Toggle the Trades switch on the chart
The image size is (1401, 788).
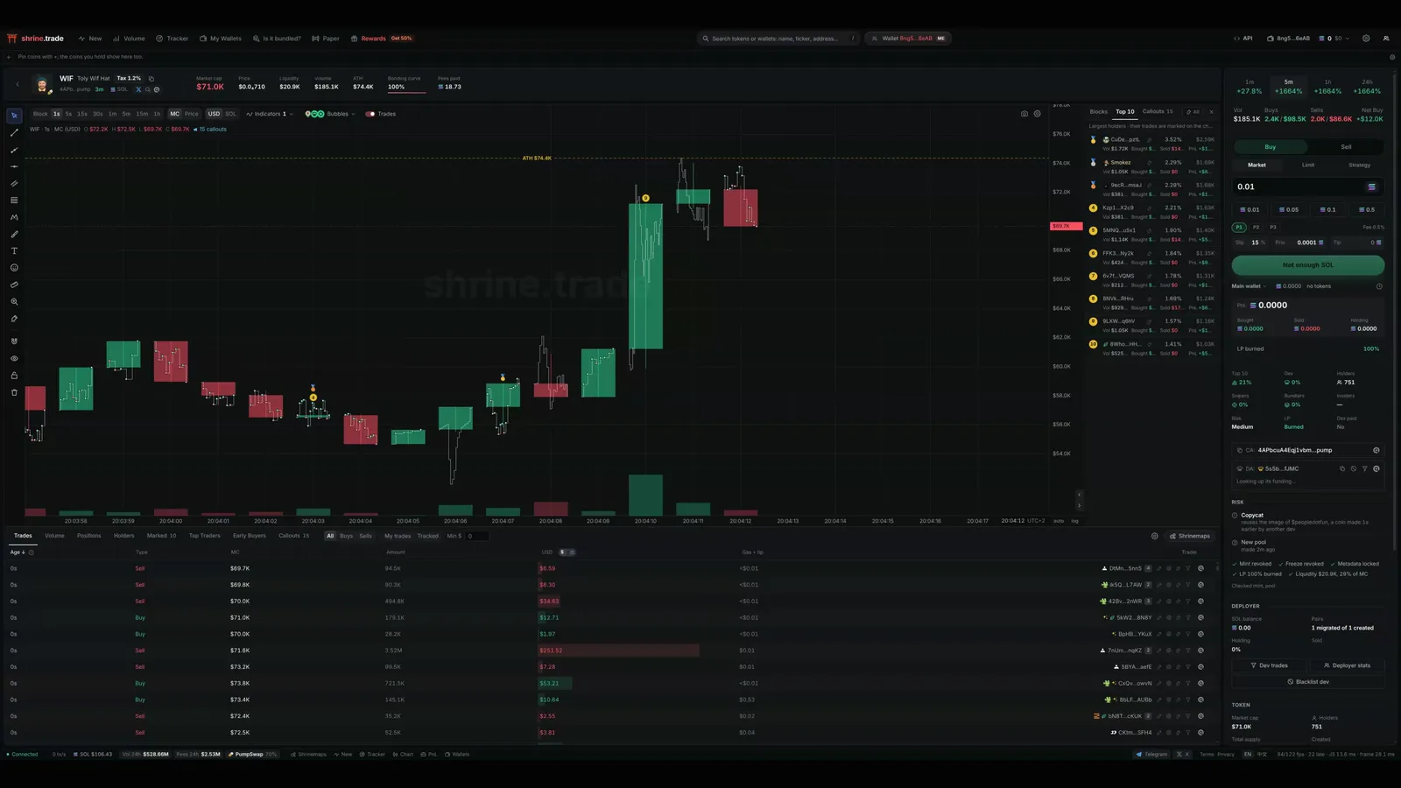(370, 114)
